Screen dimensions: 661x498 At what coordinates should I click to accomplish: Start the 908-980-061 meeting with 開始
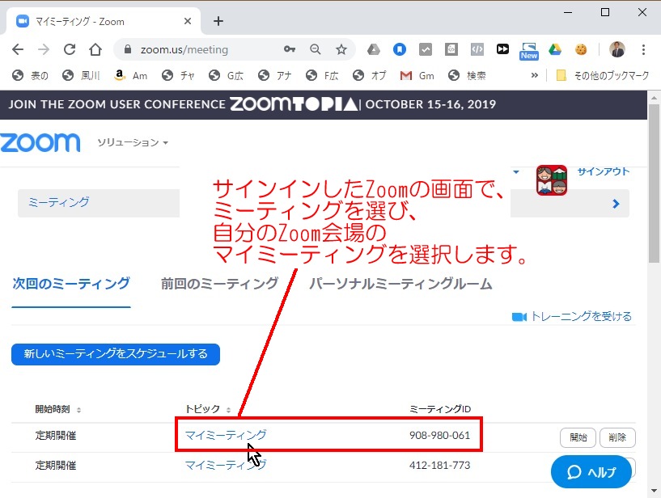(x=578, y=437)
